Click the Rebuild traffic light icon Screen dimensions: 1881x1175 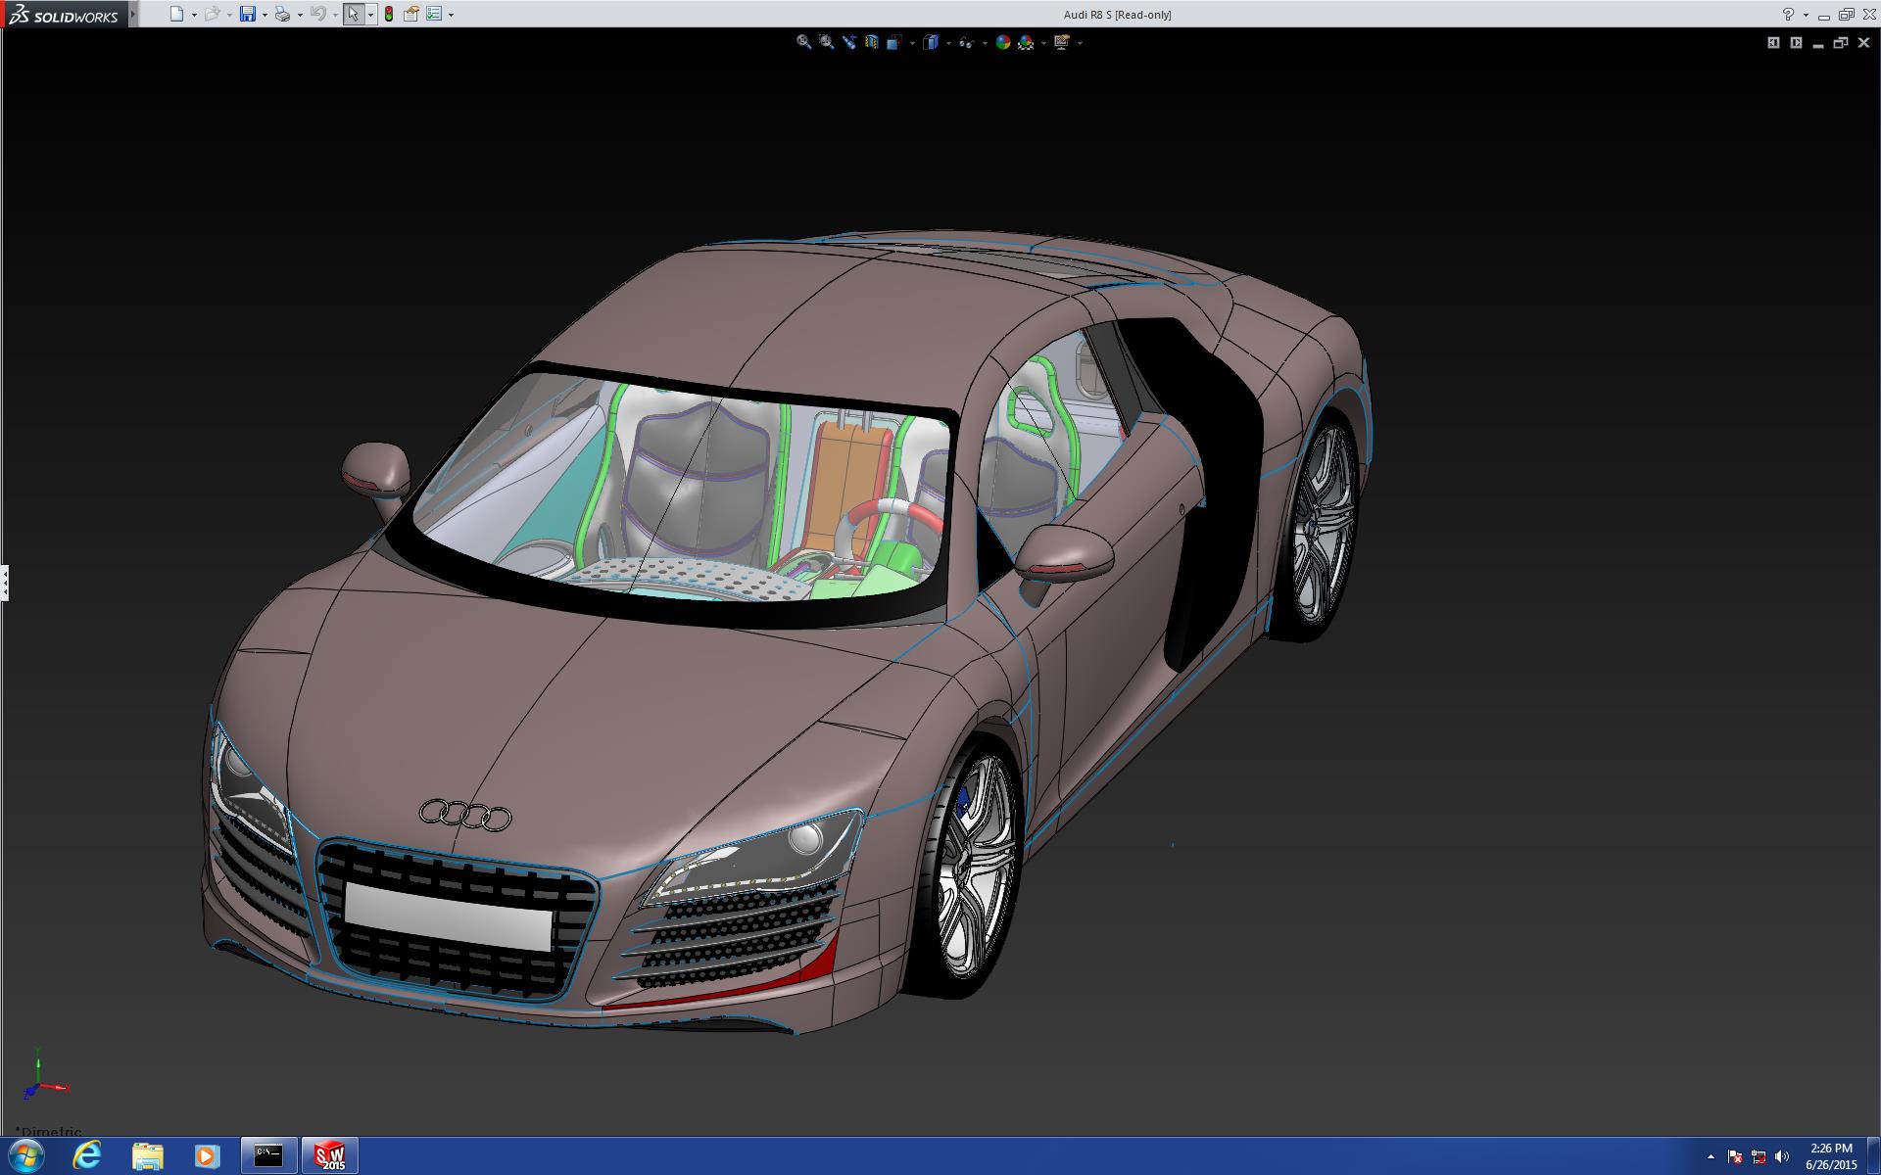coord(389,14)
